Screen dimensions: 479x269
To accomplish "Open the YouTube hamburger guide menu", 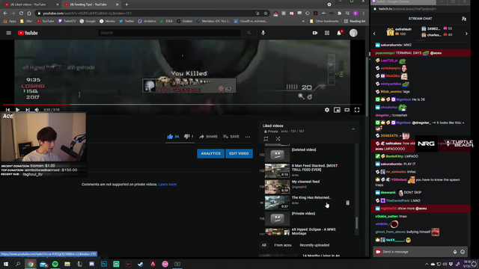I will tap(8, 33).
